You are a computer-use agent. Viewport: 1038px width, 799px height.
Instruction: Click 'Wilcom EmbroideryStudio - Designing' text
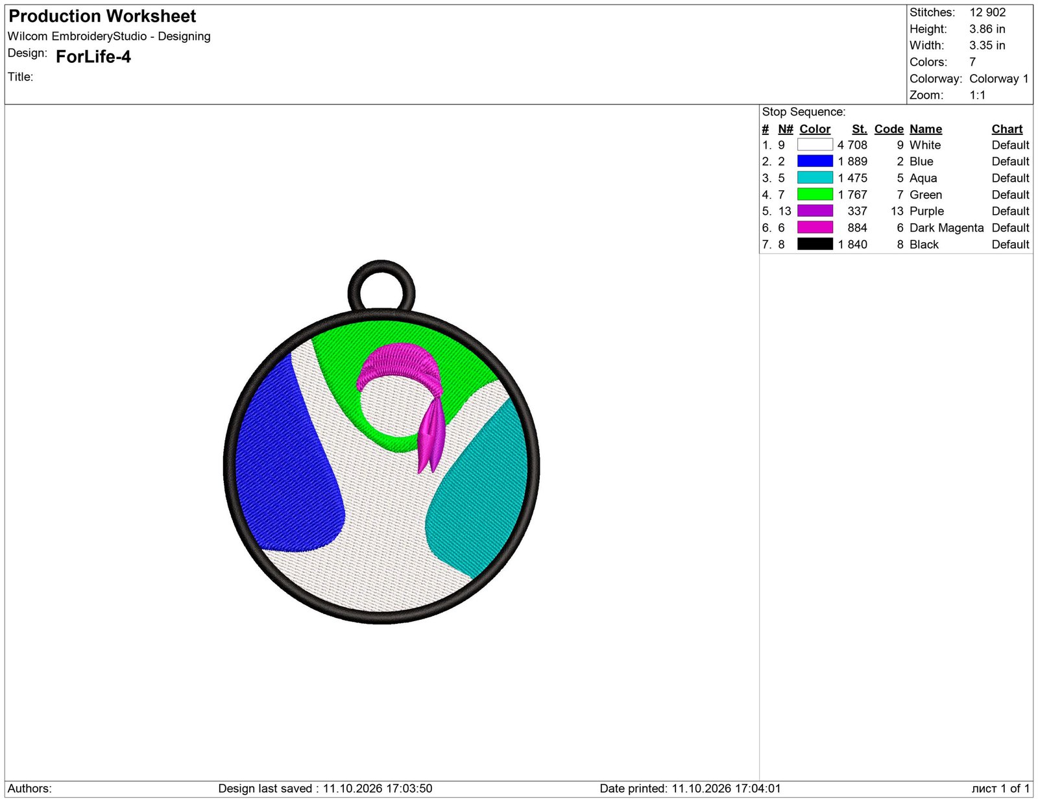(x=109, y=36)
